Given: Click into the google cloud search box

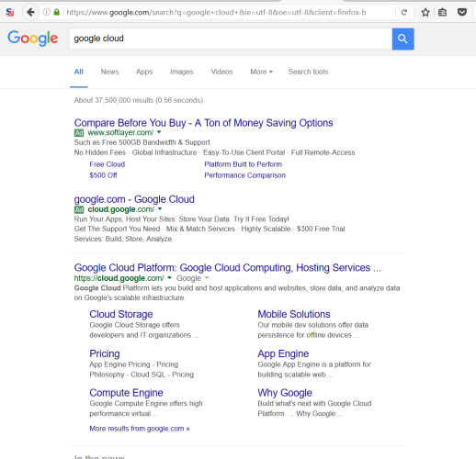Looking at the screenshot, I should 231,39.
